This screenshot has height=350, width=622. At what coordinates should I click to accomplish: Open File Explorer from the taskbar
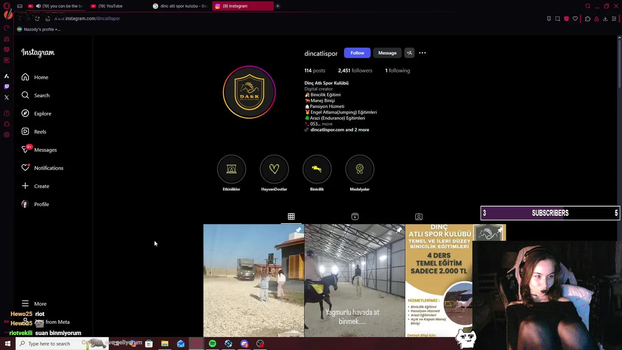[x=165, y=344]
